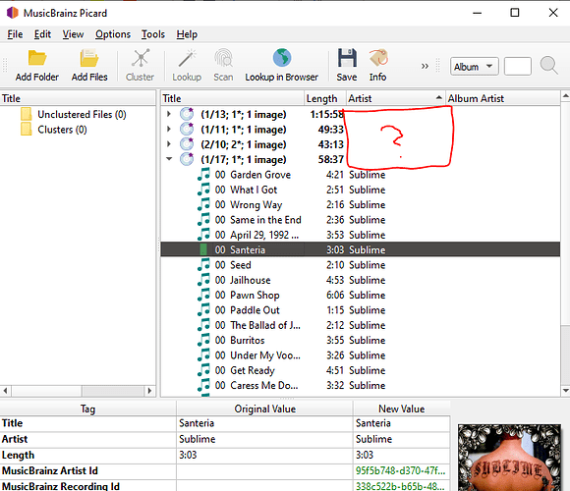The image size is (570, 491).
Task: Open the Help menu
Action: 187,34
